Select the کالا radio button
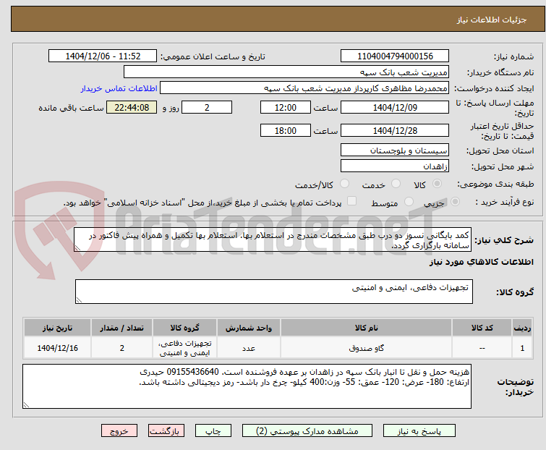546x450 pixels. tap(437, 184)
